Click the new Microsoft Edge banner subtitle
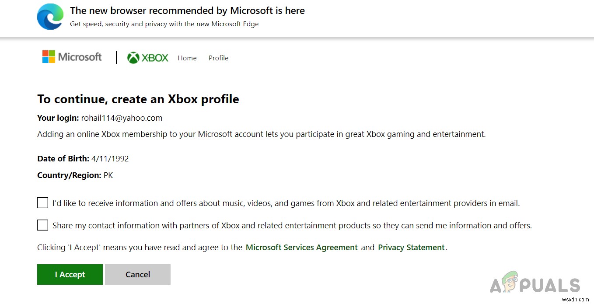This screenshot has height=304, width=594. pos(164,24)
